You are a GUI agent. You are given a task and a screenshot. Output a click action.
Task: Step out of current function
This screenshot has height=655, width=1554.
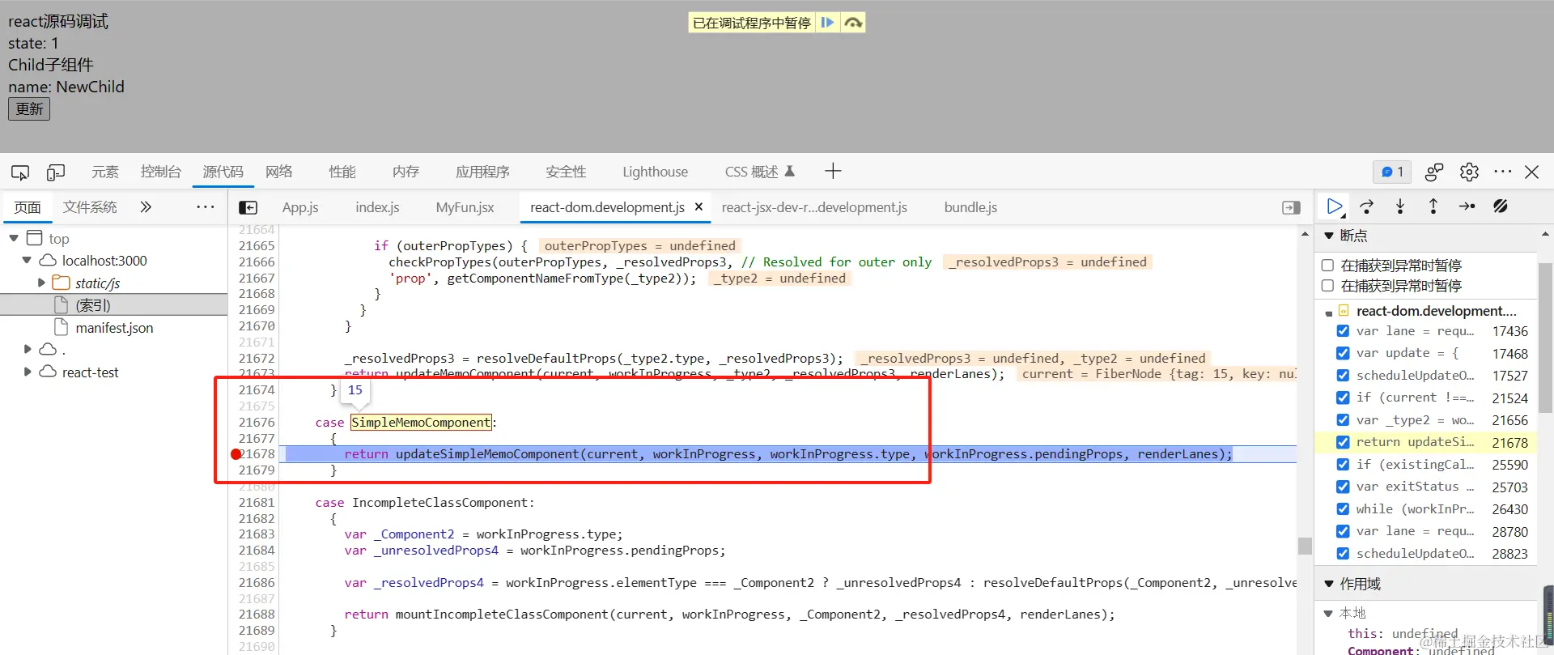click(x=1433, y=206)
